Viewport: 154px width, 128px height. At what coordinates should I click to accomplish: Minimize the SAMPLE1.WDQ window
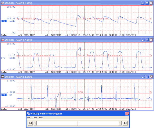pos(143,3)
